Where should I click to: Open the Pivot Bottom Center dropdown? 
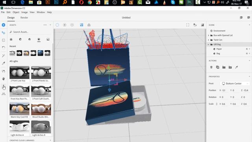pyautogui.click(x=235, y=84)
